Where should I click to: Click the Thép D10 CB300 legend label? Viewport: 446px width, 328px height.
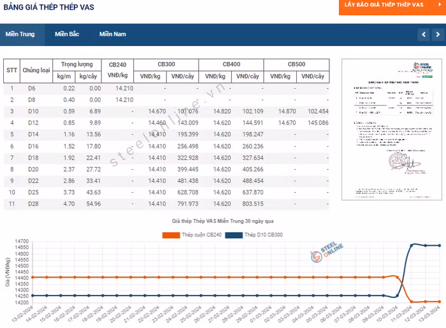(x=263, y=235)
